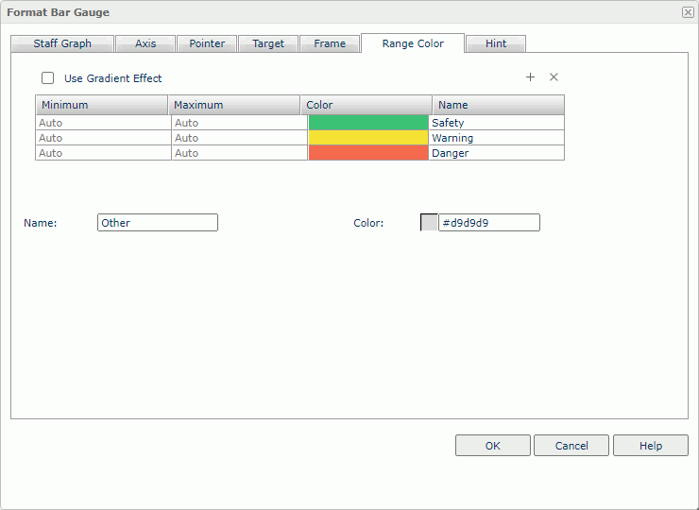Close the Format Bar Gauge dialog
699x510 pixels.
687,12
